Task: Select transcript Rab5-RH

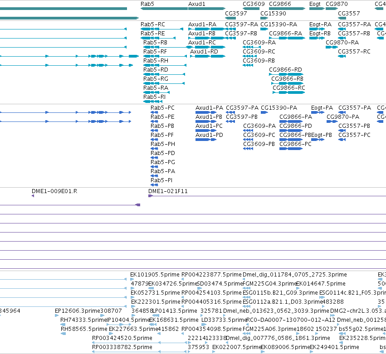Action: pyautogui.click(x=156, y=61)
